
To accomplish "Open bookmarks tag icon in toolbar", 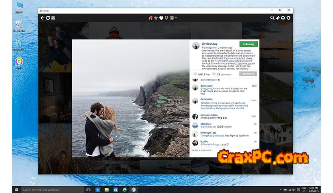I will (278, 18).
